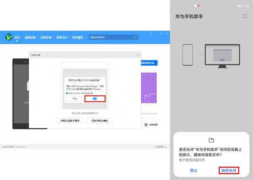Deny access with 禁止 on the phone
This screenshot has height=180, width=253.
[194, 170]
